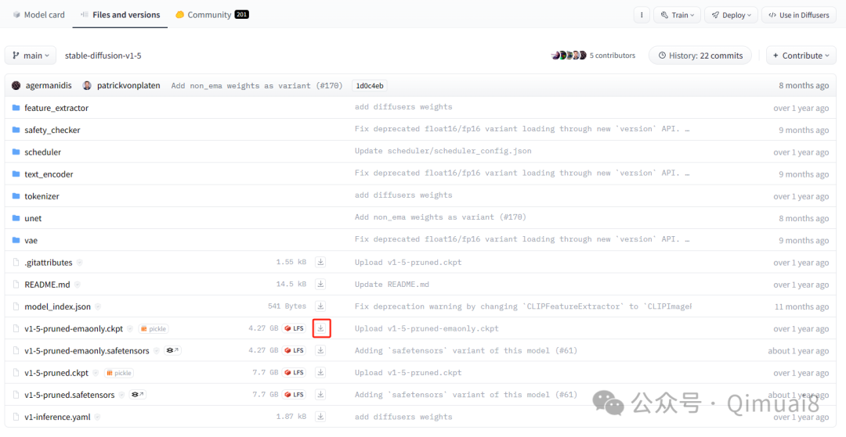This screenshot has width=846, height=437.
Task: Download v1-5-pruned.safetensors file
Action: click(x=320, y=395)
